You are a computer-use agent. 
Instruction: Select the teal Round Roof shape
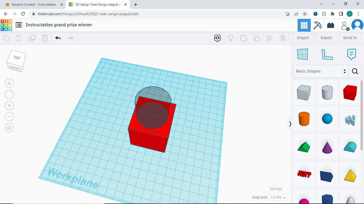(x=350, y=147)
